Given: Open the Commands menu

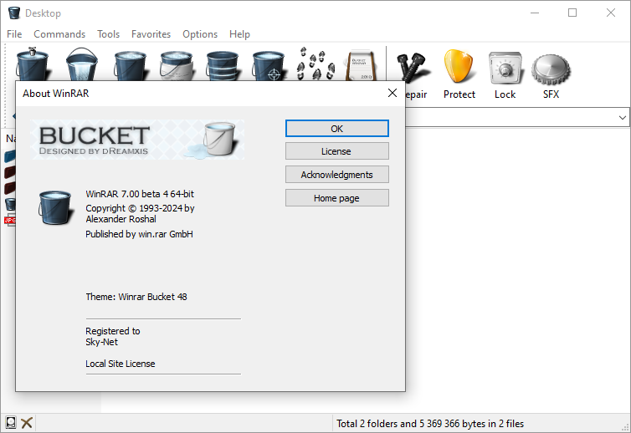Looking at the screenshot, I should [59, 34].
